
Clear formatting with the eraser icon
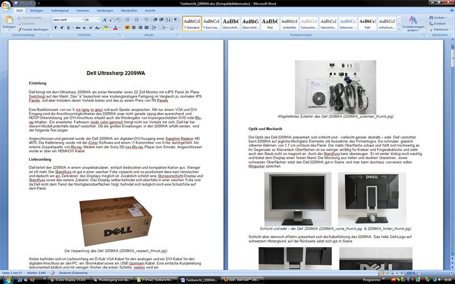pyautogui.click(x=118, y=20)
